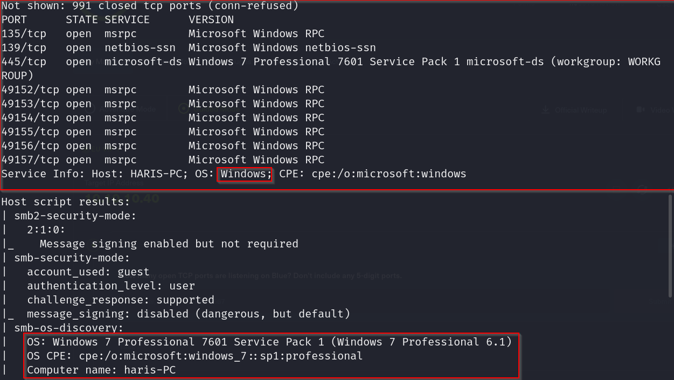Click the highlighted Windows; OS text

tap(245, 174)
